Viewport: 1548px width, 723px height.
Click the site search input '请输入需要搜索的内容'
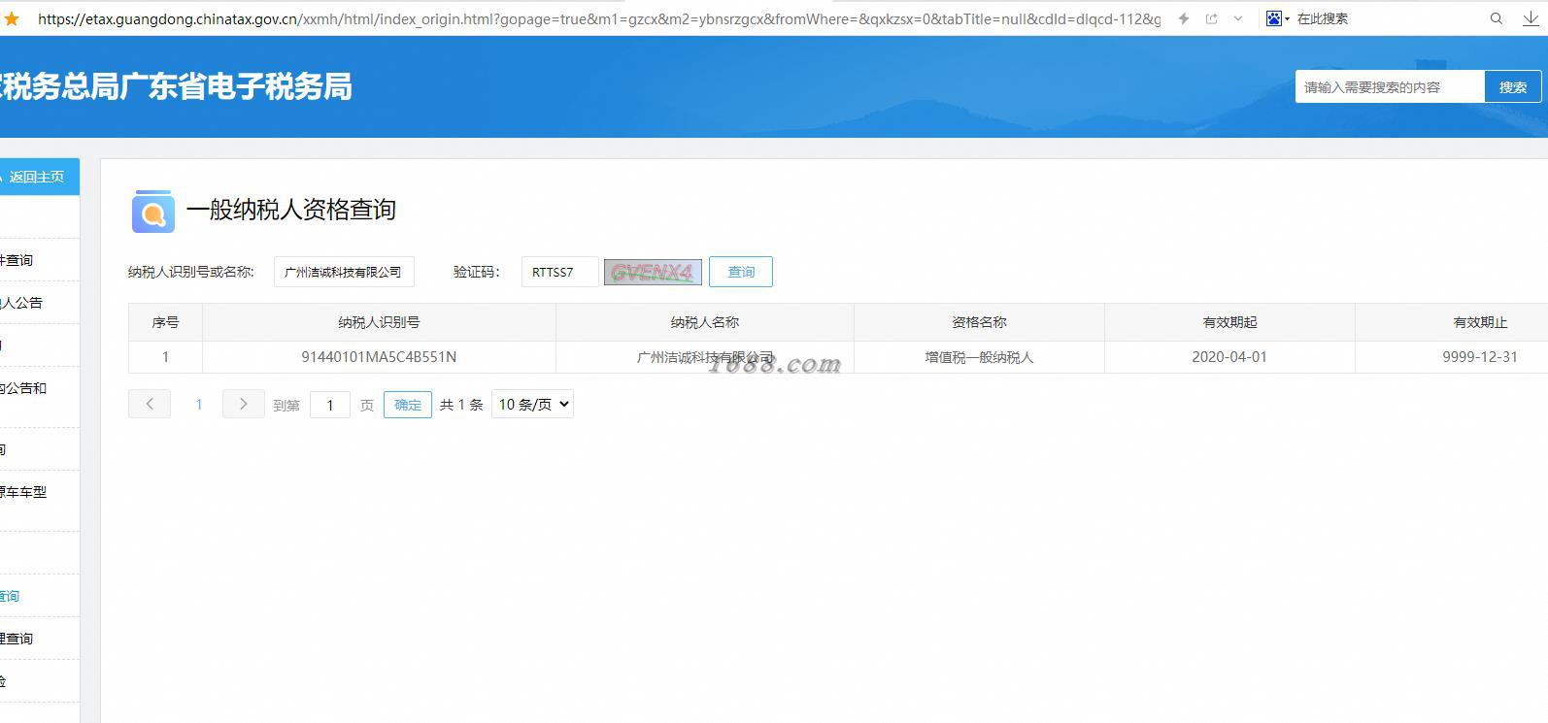(x=1390, y=86)
